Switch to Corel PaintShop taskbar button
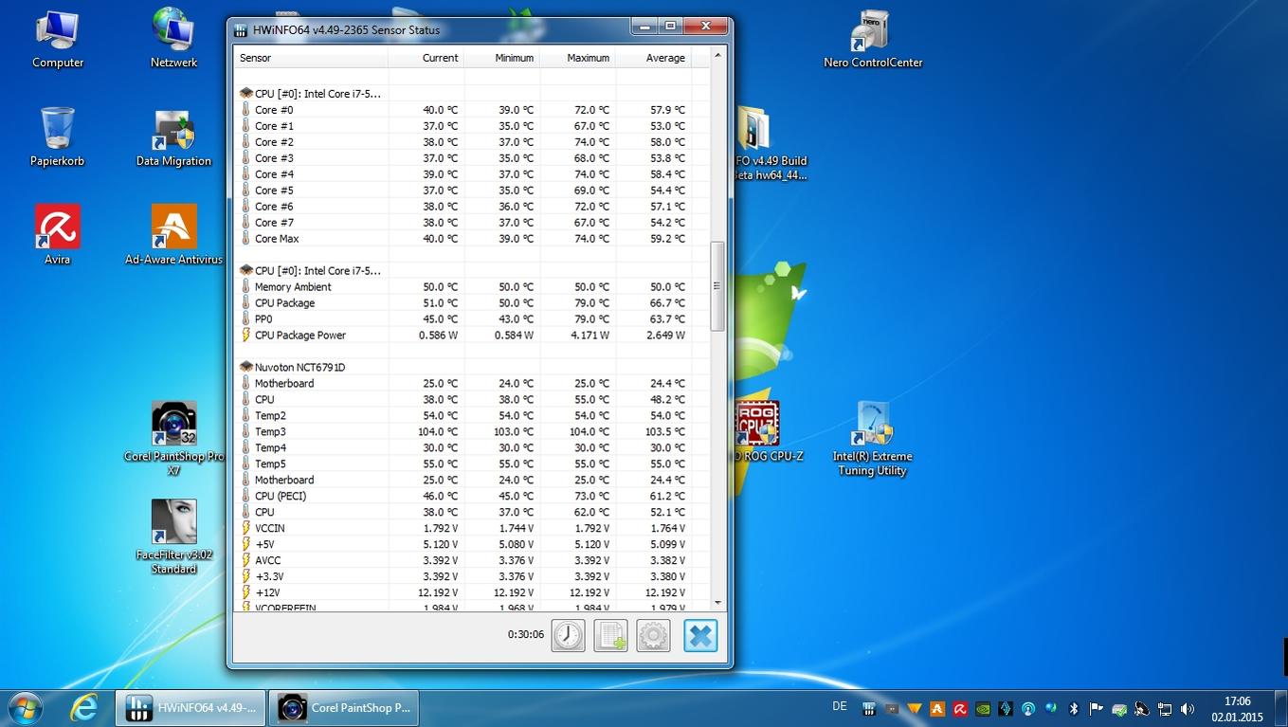 pyautogui.click(x=344, y=707)
